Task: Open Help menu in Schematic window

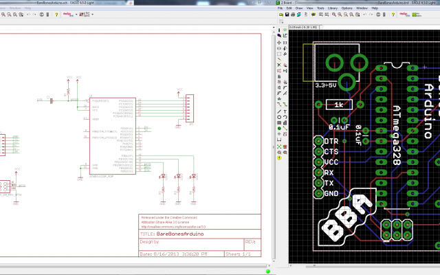Action: pos(27,8)
